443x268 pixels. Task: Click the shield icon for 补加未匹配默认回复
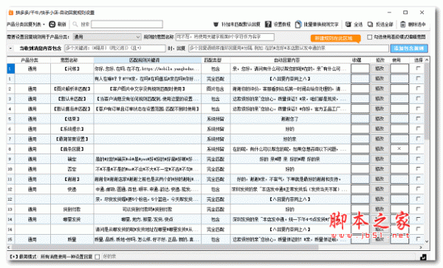(216, 24)
